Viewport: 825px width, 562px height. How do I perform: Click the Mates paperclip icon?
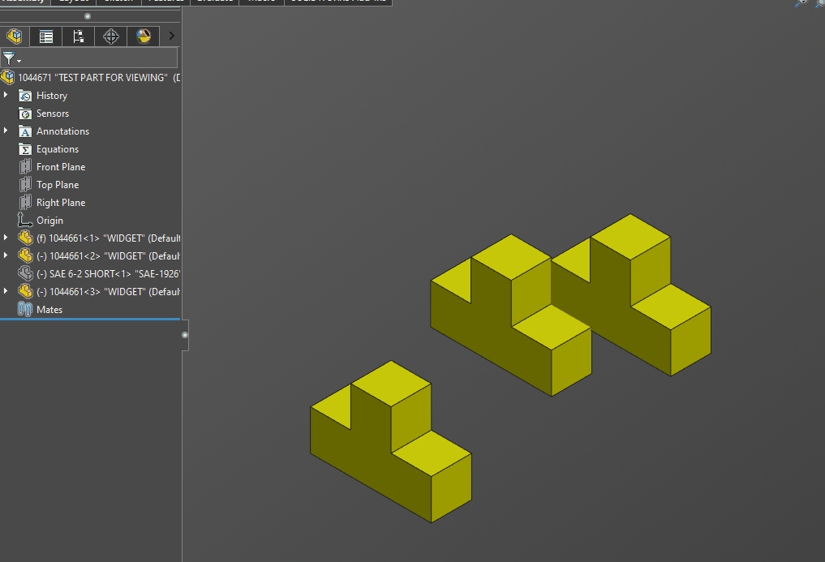[25, 310]
